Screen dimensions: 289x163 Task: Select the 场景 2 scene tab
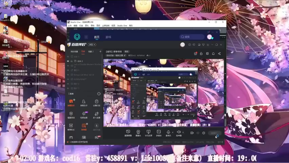pyautogui.click(x=91, y=51)
